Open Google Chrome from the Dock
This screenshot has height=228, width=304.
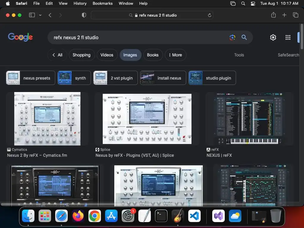(95, 216)
